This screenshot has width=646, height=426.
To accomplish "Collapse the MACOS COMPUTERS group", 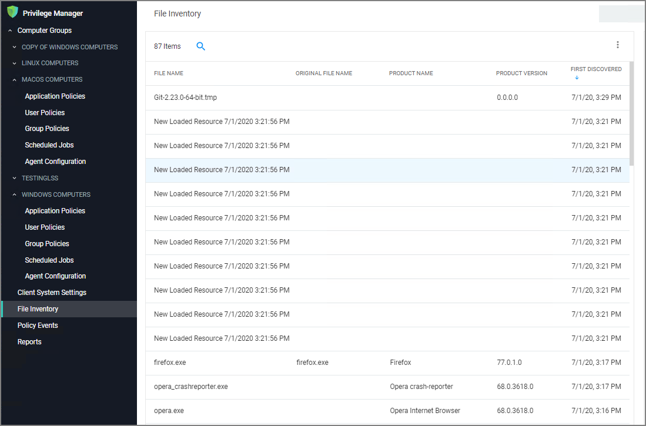I will 14,79.
